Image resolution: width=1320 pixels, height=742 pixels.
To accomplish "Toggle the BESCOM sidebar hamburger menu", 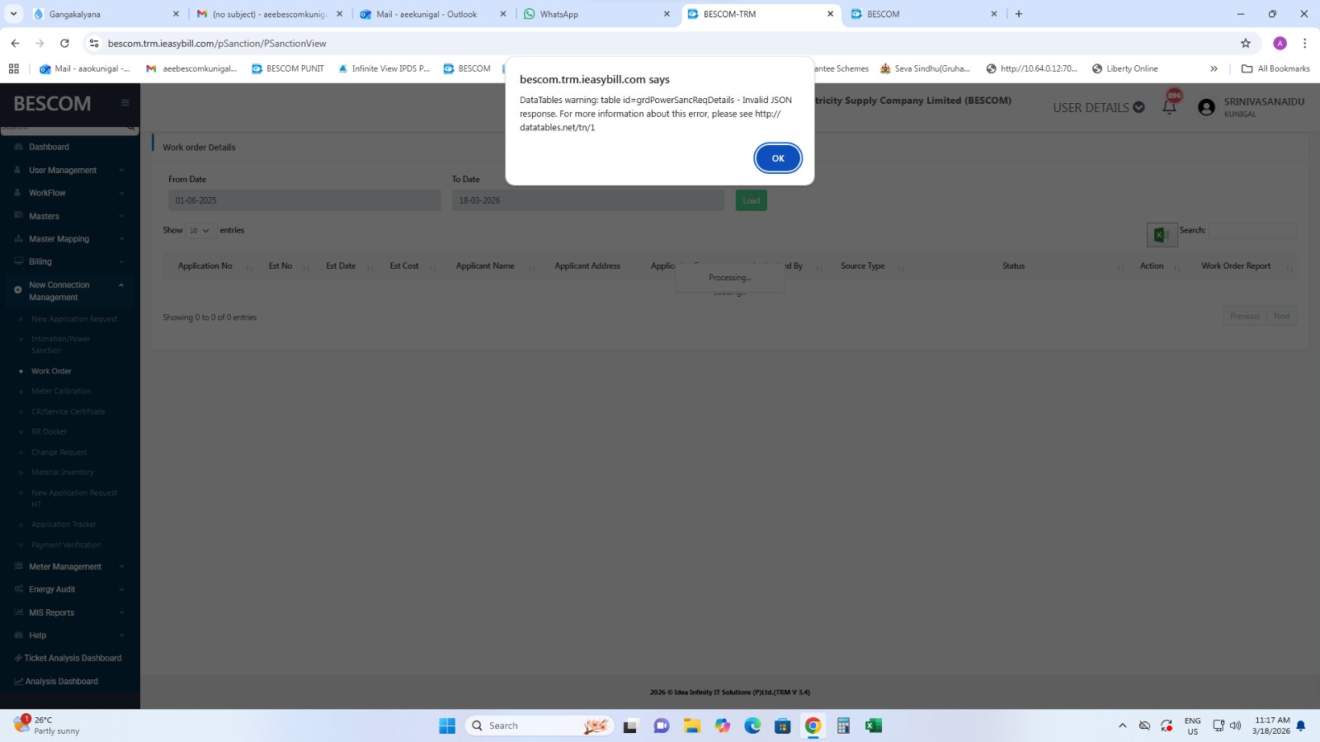I will click(125, 103).
